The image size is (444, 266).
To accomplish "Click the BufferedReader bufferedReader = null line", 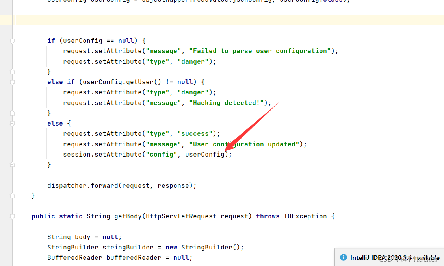I will coord(120,257).
